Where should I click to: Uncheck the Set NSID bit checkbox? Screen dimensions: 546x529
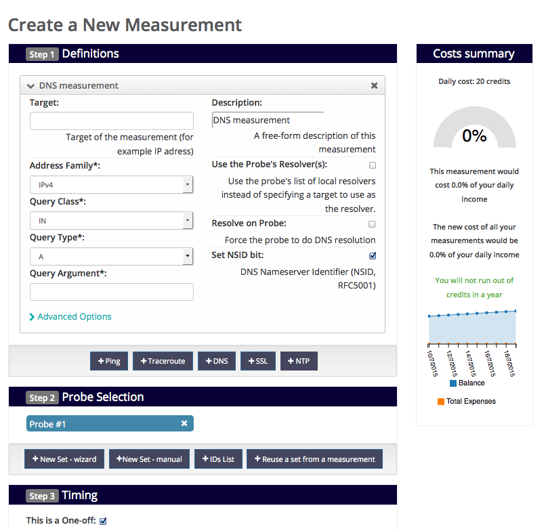pyautogui.click(x=372, y=255)
